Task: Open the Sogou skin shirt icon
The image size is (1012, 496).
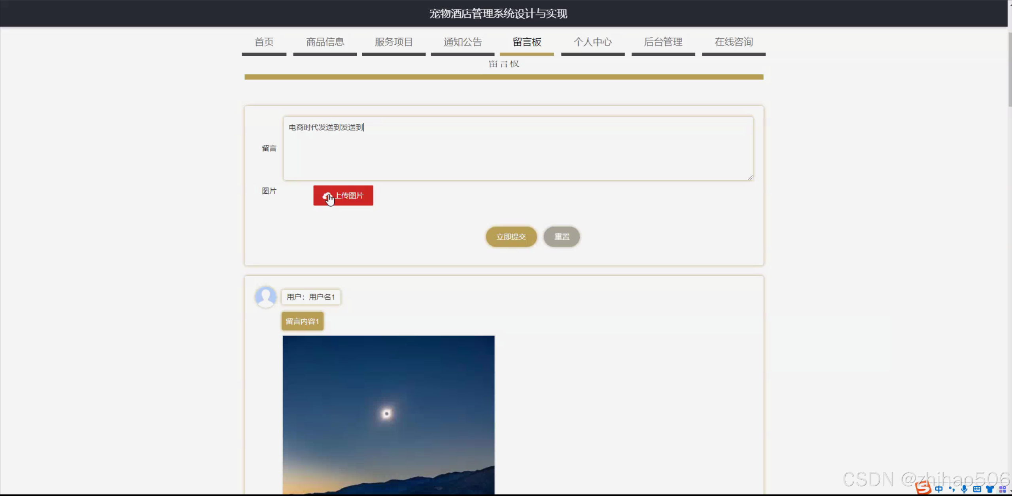Action: tap(990, 489)
